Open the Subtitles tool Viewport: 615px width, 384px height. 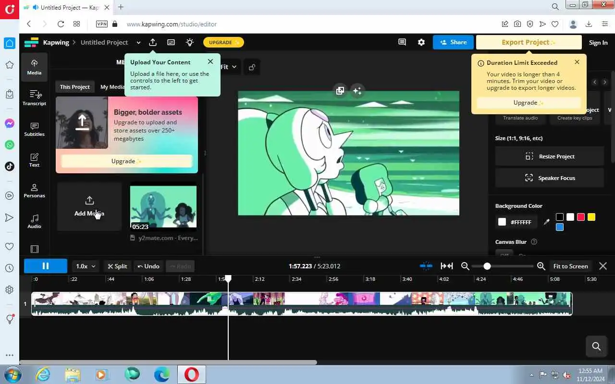pos(34,129)
